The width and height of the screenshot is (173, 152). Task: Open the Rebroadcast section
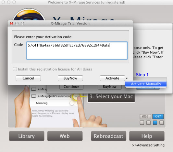click(108, 136)
